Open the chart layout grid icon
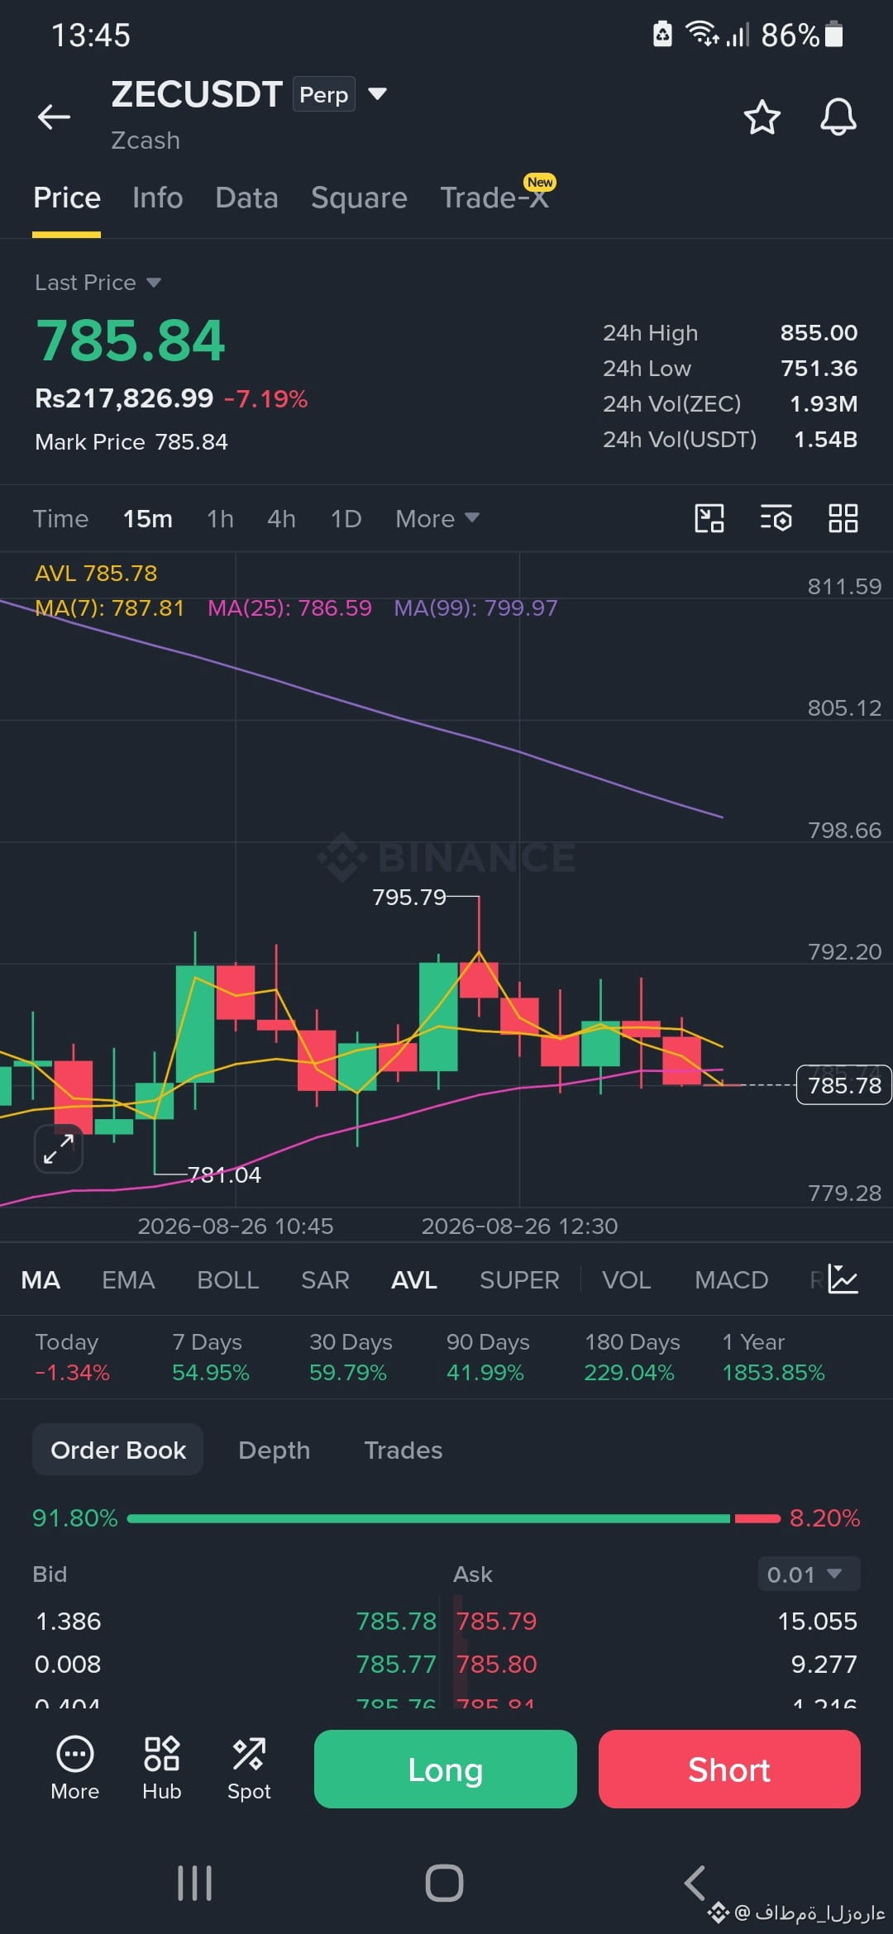The image size is (893, 1934). click(x=843, y=518)
